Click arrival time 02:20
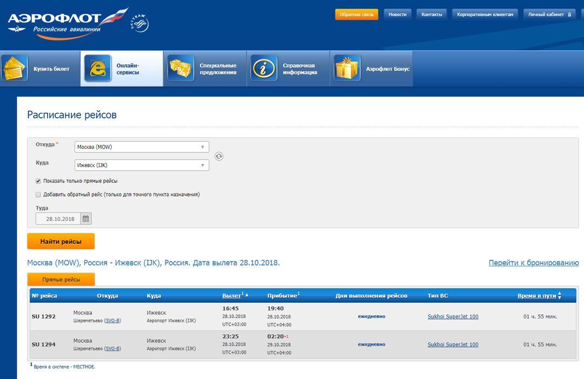The width and height of the screenshot is (584, 379). click(276, 336)
